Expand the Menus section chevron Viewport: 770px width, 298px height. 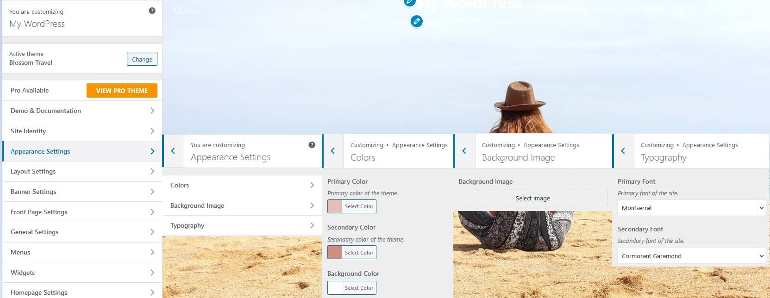coord(152,252)
